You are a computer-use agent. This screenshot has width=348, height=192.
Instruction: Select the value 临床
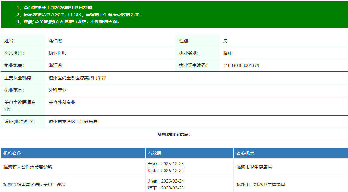coord(228,53)
